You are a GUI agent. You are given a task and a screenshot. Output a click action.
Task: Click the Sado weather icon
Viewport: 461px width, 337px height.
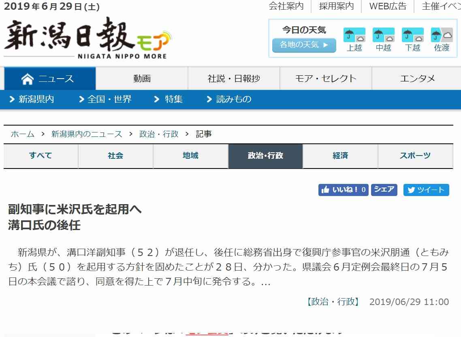point(442,35)
